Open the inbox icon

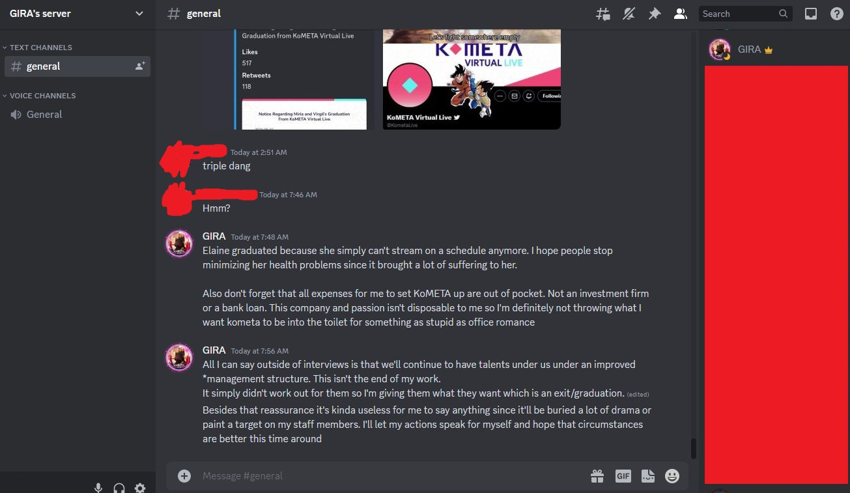coord(811,14)
